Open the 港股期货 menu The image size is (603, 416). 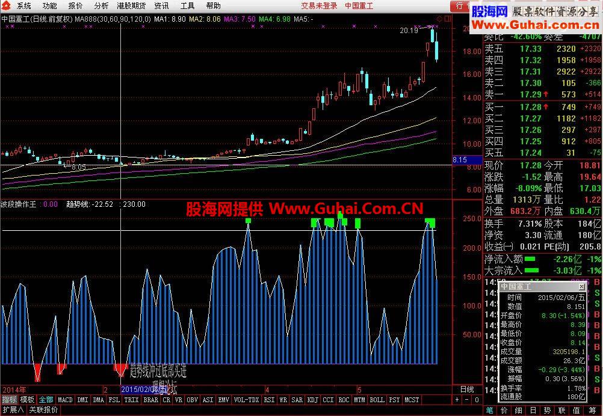pyautogui.click(x=131, y=6)
